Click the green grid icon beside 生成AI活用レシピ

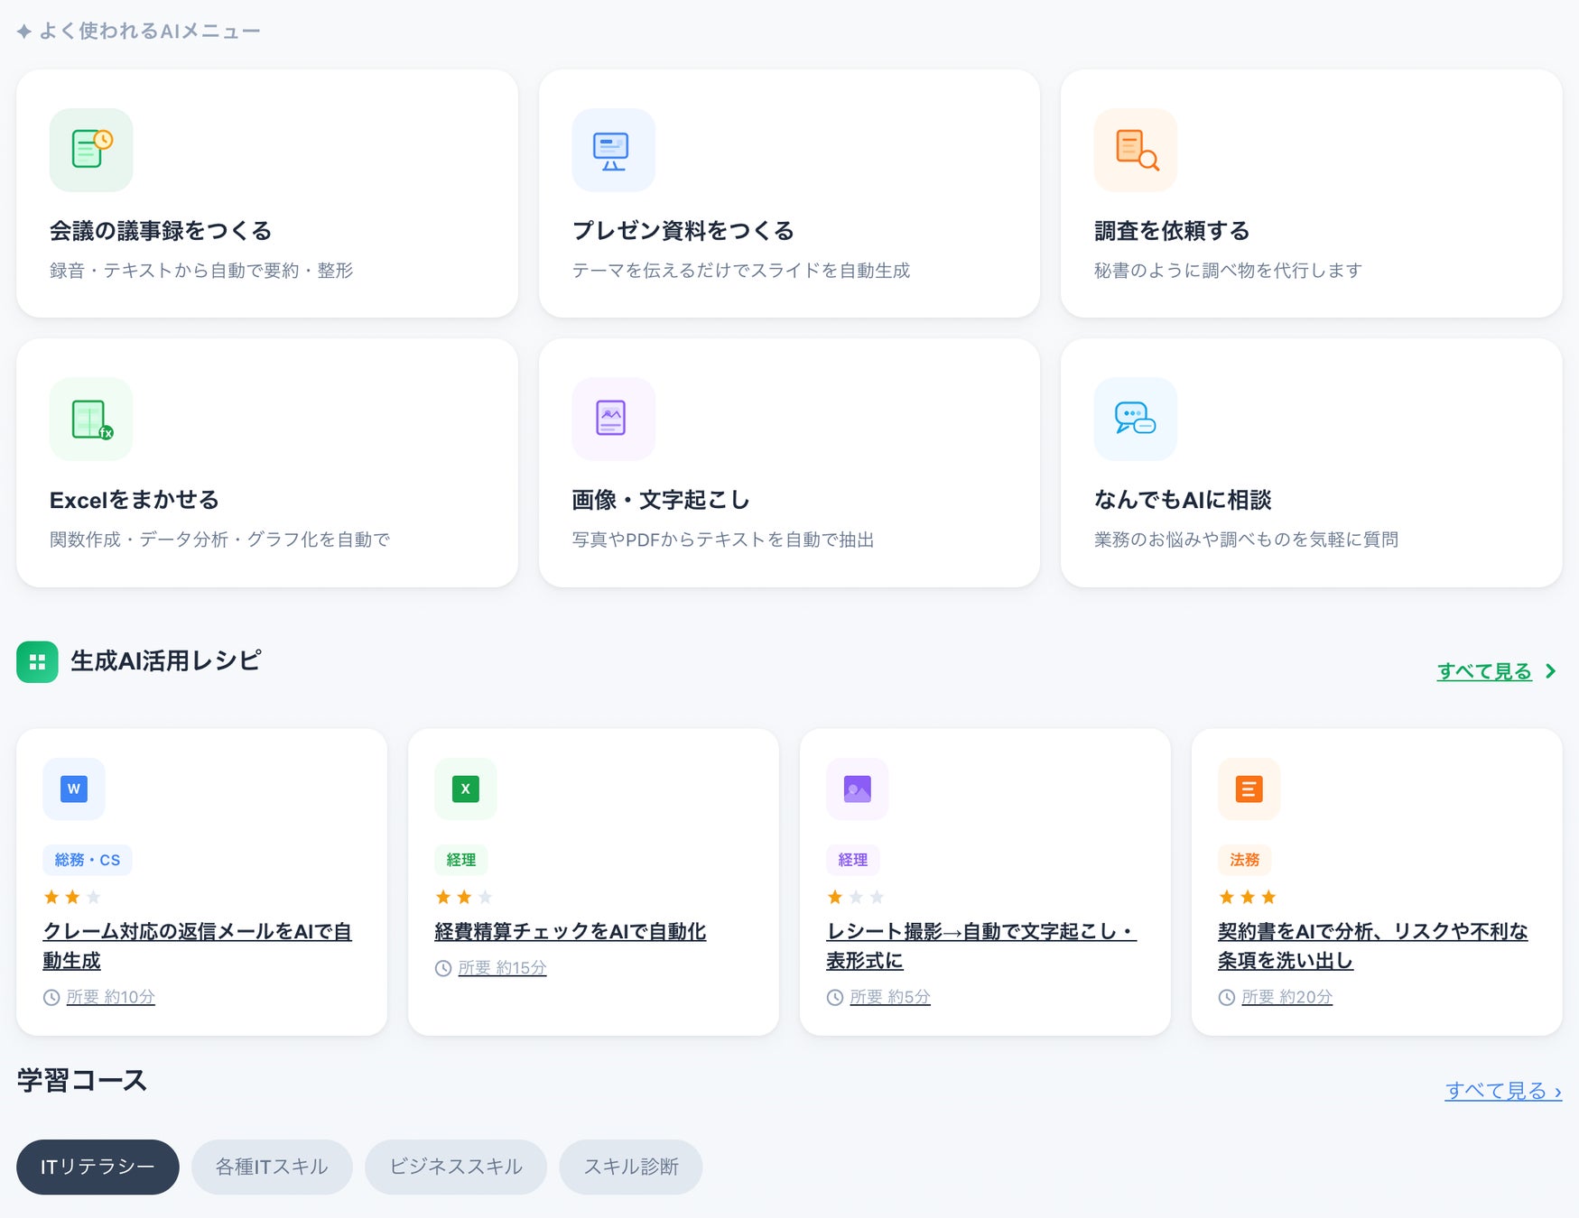pyautogui.click(x=37, y=662)
